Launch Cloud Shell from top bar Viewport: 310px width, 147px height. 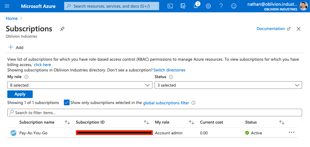pos(170,6)
